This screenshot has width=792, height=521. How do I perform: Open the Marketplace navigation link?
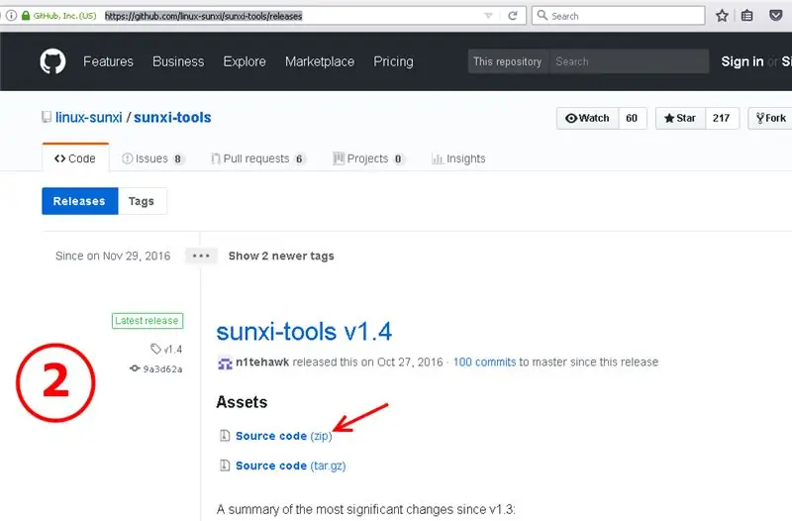click(320, 61)
